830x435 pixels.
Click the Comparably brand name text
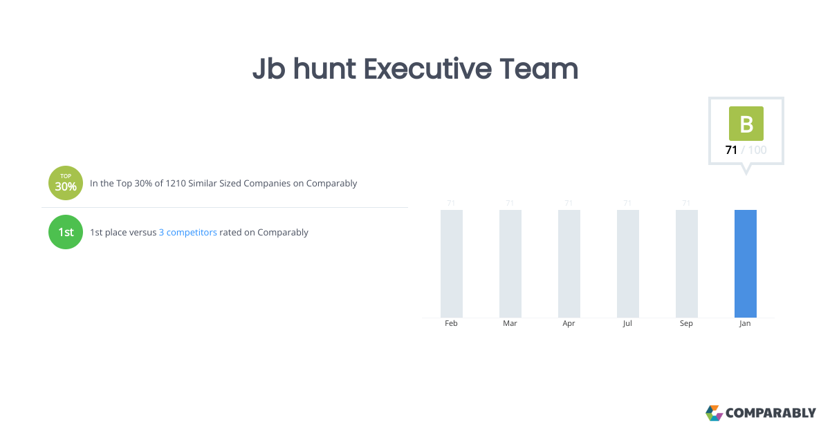[771, 413]
